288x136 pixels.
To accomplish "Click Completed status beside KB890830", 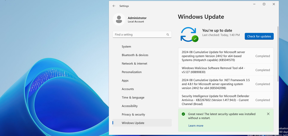I will coord(262,70).
